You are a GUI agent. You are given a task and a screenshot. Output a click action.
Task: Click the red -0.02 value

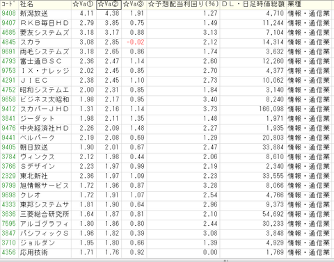pyautogui.click(x=136, y=42)
